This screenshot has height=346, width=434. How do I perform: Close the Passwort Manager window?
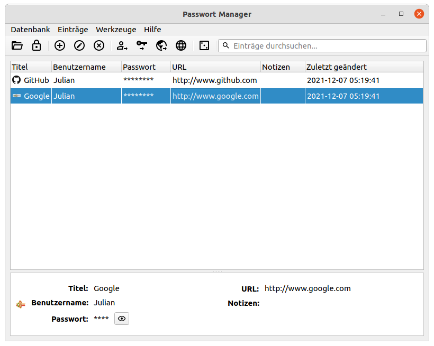[419, 14]
